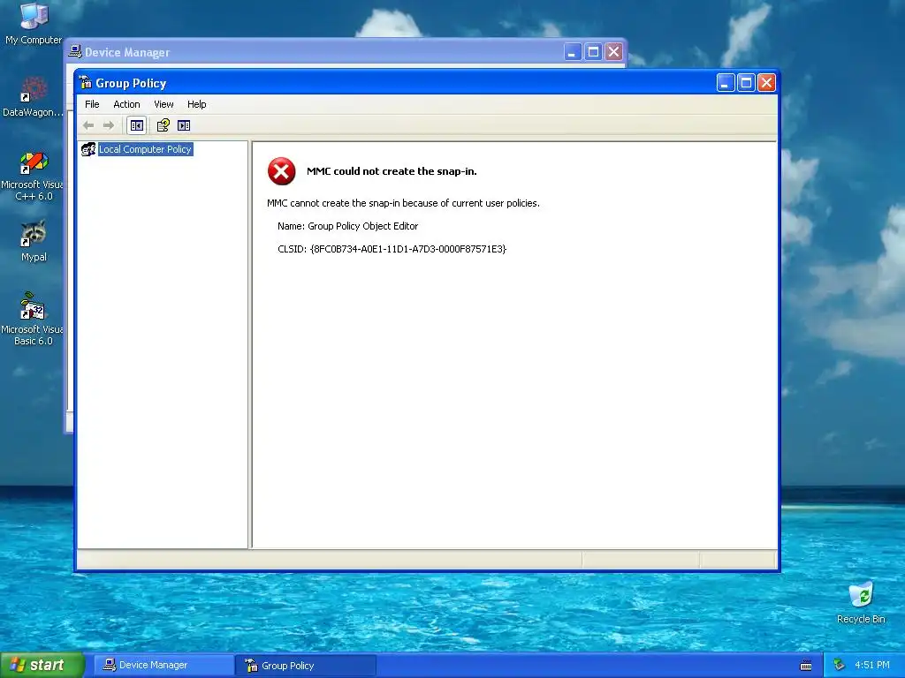Toggle the Show/Hide Action Pane toolbar icon
The height and width of the screenshot is (678, 905).
coord(184,125)
